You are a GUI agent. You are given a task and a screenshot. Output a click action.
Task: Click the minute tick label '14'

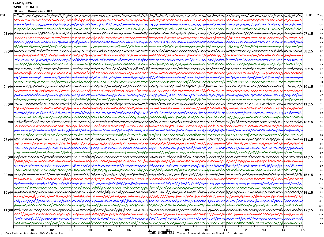(x=283, y=230)
